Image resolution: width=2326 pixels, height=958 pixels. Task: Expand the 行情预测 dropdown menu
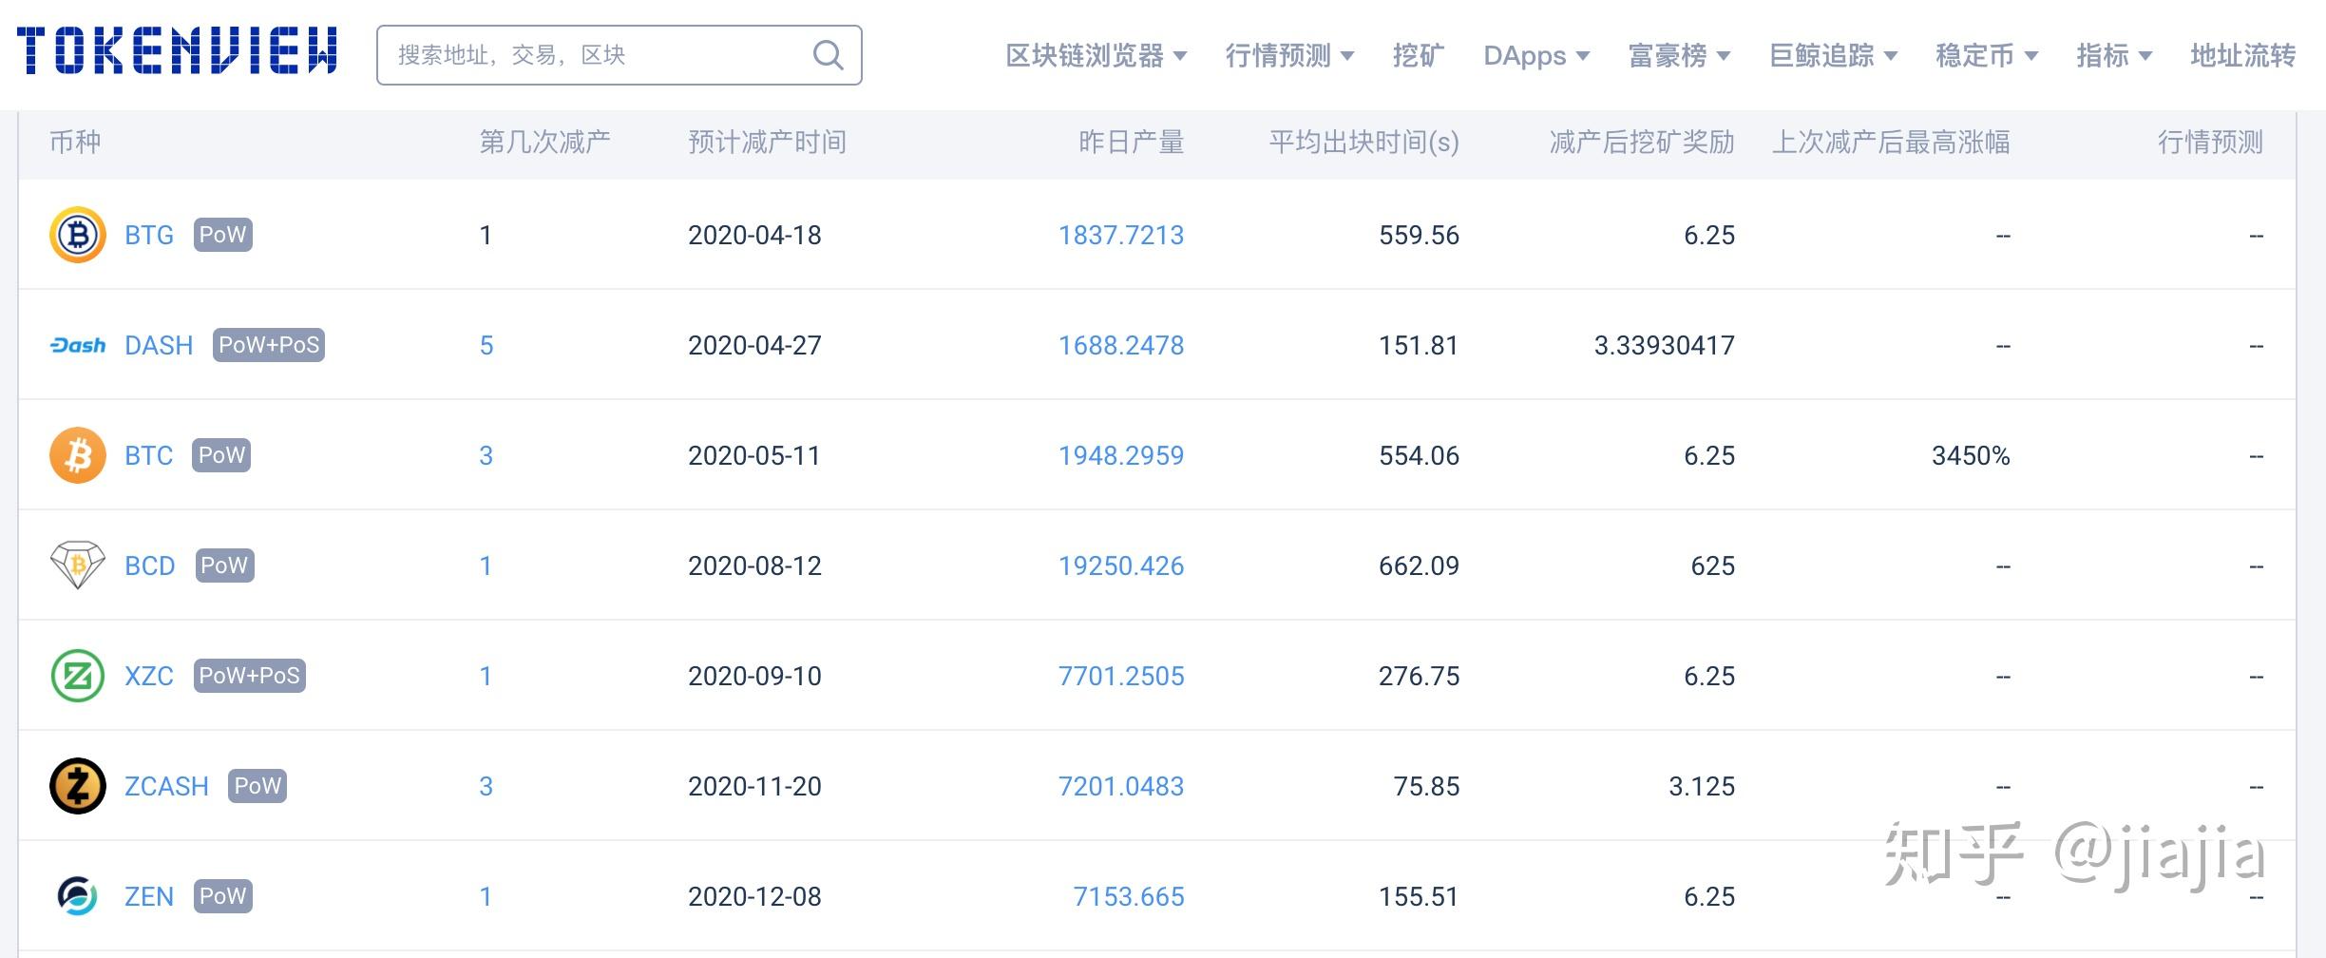[x=1288, y=56]
